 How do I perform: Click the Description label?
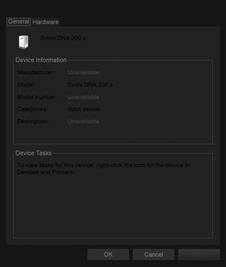pyautogui.click(x=33, y=121)
